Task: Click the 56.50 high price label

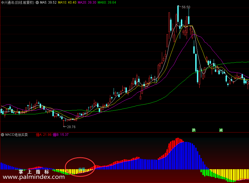Action: [x=186, y=7]
